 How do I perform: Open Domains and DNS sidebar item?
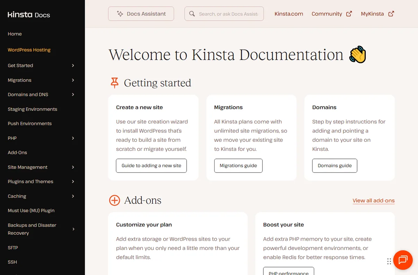(28, 95)
